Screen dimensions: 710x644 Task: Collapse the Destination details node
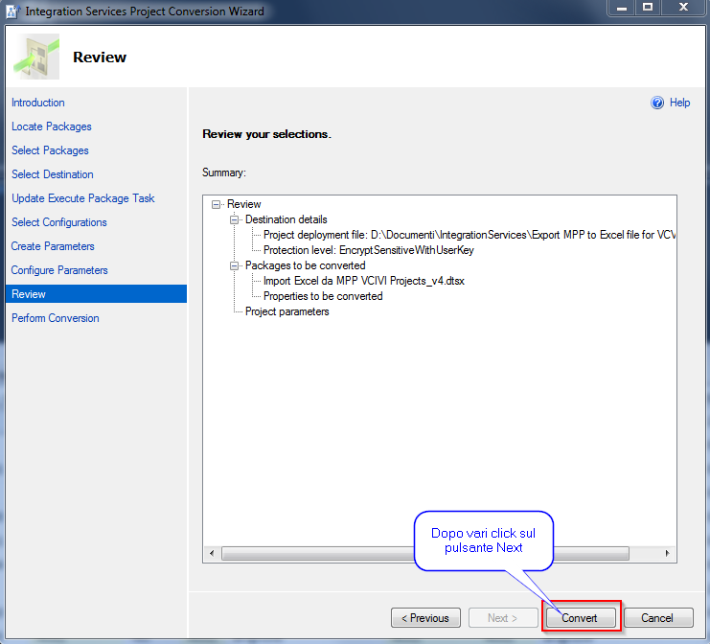point(234,220)
